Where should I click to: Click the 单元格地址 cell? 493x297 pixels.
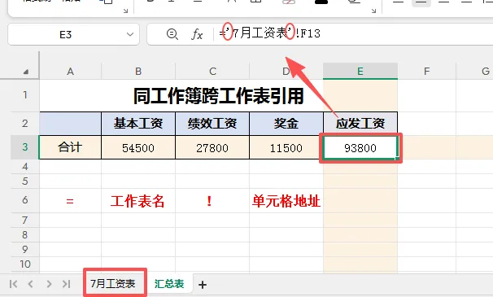(x=286, y=200)
